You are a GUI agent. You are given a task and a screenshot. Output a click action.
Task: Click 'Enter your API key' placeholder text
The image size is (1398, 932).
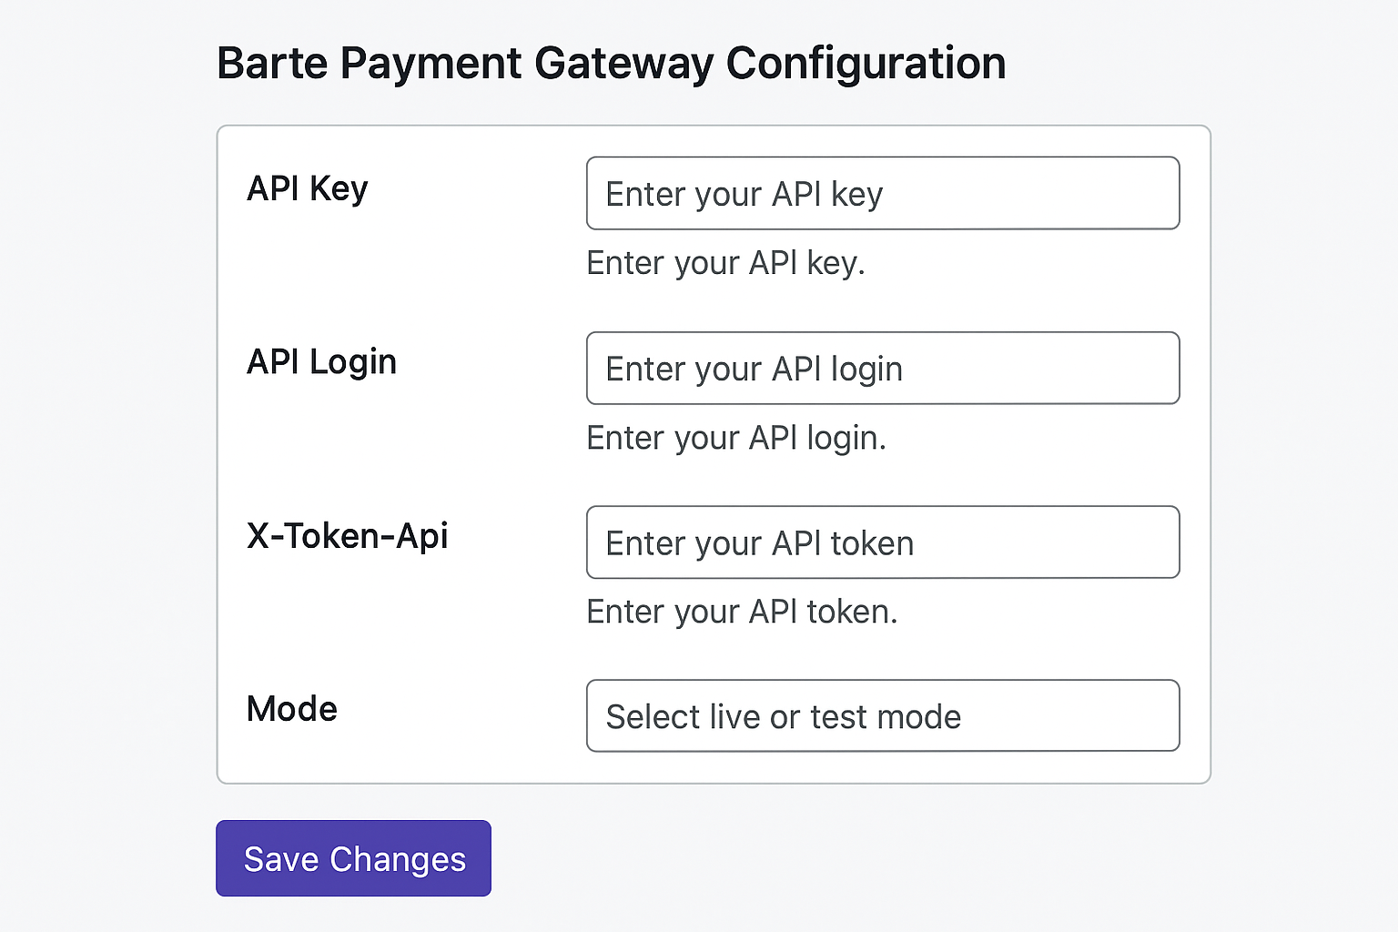(744, 194)
